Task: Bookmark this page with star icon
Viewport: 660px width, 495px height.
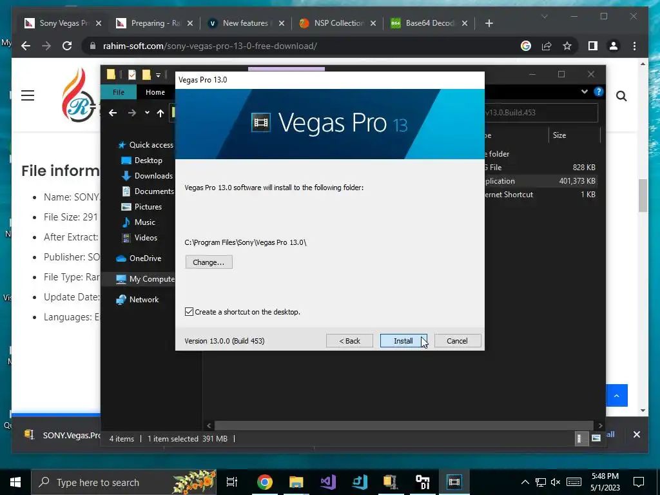Action: (x=567, y=46)
